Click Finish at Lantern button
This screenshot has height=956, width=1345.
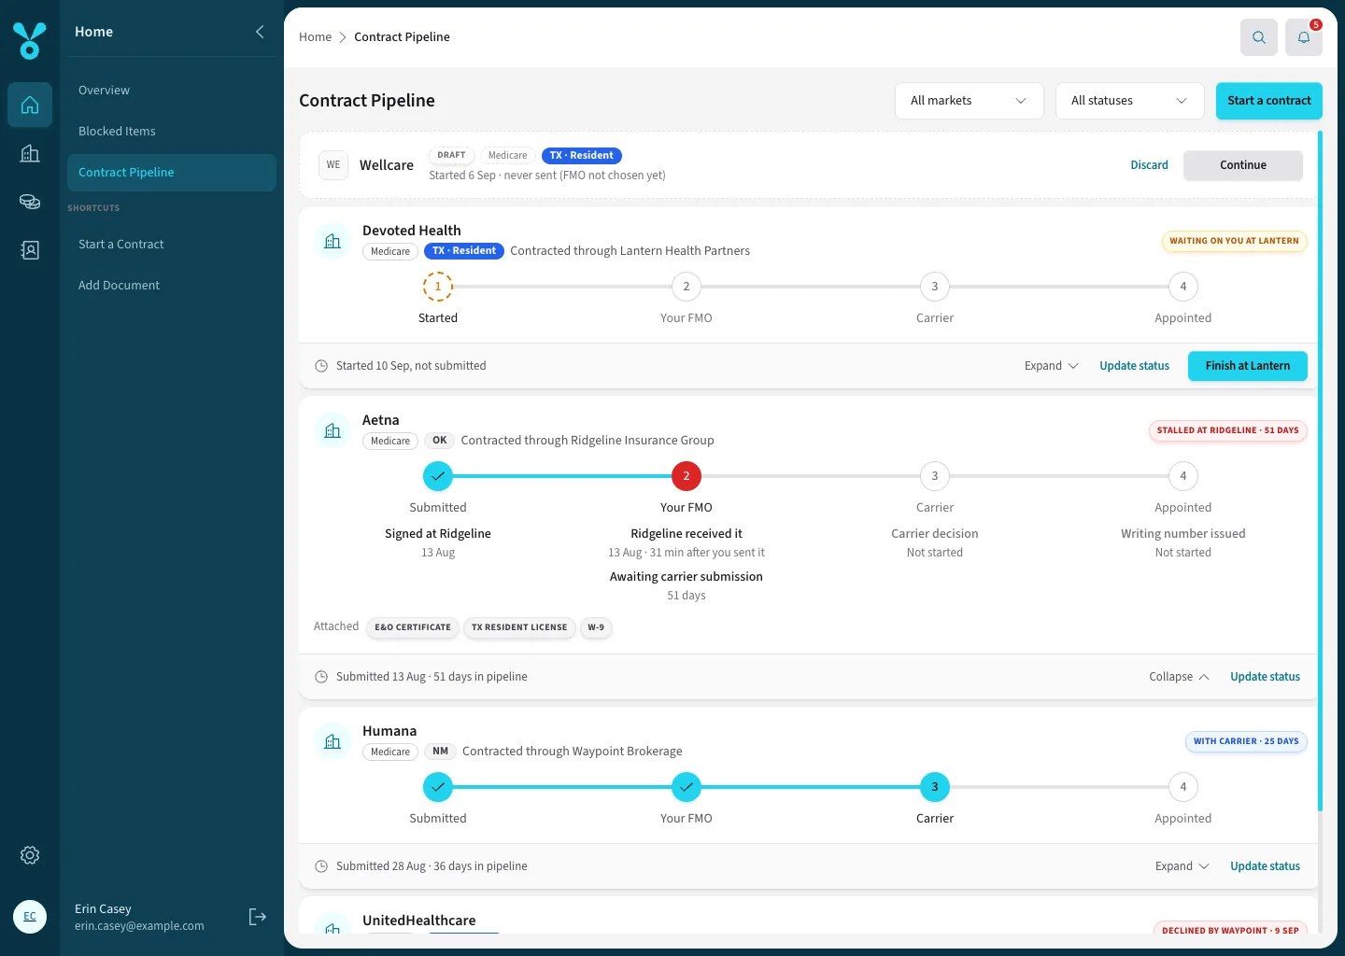tap(1248, 366)
